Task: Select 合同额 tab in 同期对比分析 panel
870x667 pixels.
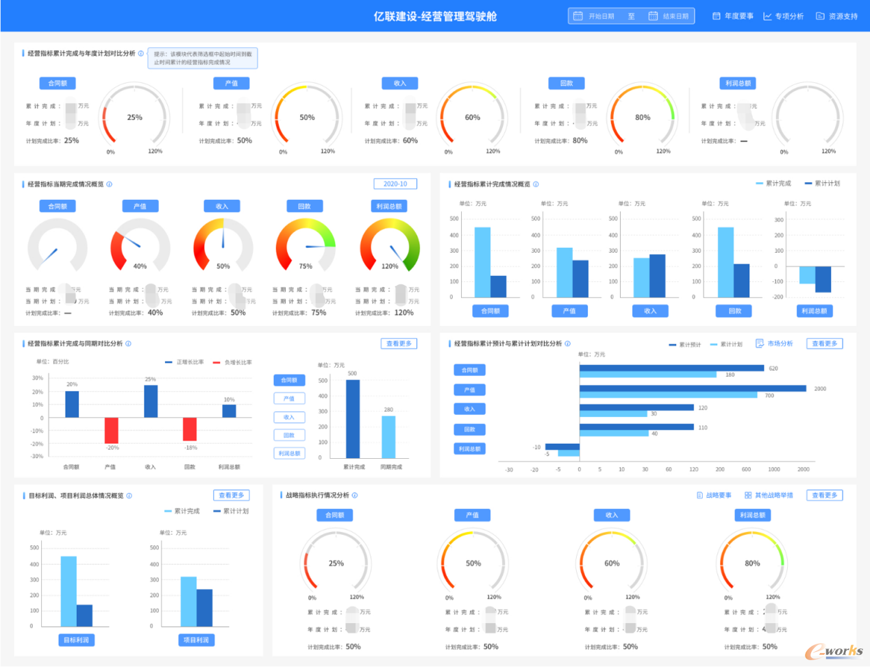Action: pos(289,380)
